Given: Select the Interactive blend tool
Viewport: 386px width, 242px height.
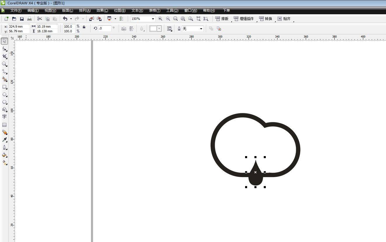Looking at the screenshot, I should pos(4,132).
